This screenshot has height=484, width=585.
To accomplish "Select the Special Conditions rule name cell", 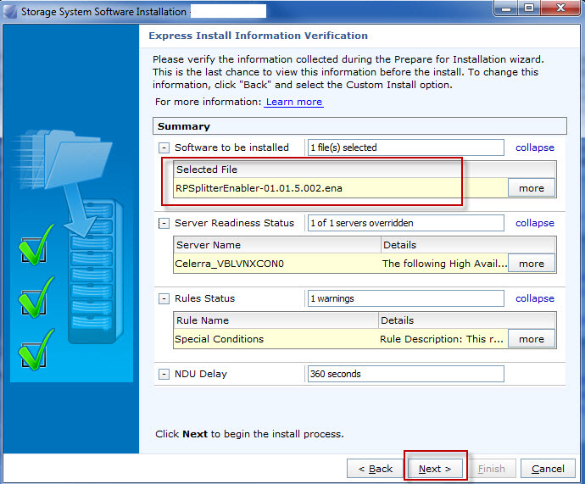I will (x=276, y=339).
